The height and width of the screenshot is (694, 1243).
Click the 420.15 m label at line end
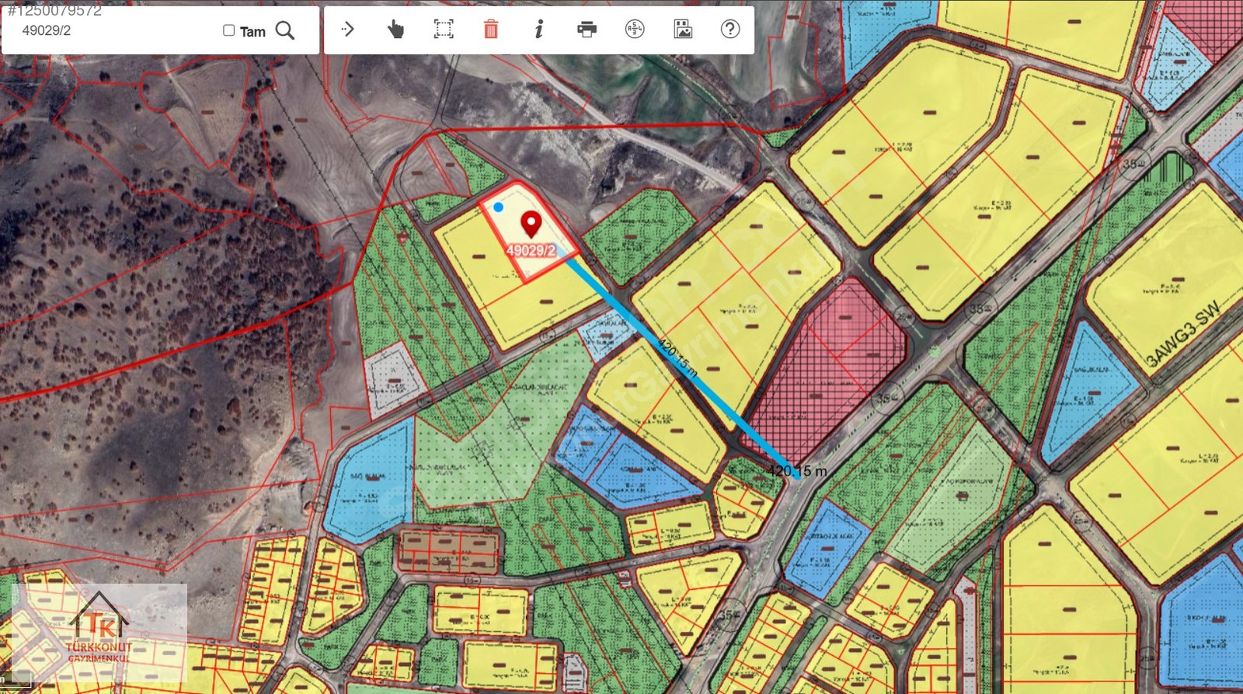(x=797, y=470)
